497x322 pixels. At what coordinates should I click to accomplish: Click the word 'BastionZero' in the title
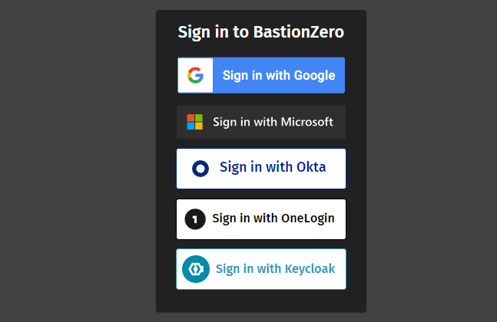[x=299, y=32]
